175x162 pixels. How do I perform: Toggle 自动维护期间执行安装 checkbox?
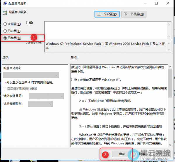point(5,89)
